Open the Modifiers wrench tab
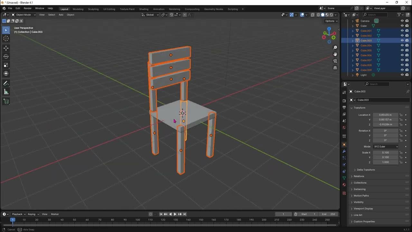412x232 pixels. [x=344, y=151]
